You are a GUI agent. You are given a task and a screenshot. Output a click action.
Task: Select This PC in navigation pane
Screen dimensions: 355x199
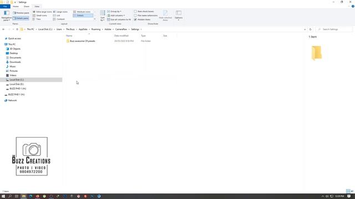pyautogui.click(x=12, y=44)
